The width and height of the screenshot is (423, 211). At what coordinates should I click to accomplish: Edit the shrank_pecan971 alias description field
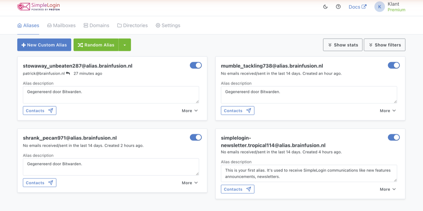tap(111, 167)
